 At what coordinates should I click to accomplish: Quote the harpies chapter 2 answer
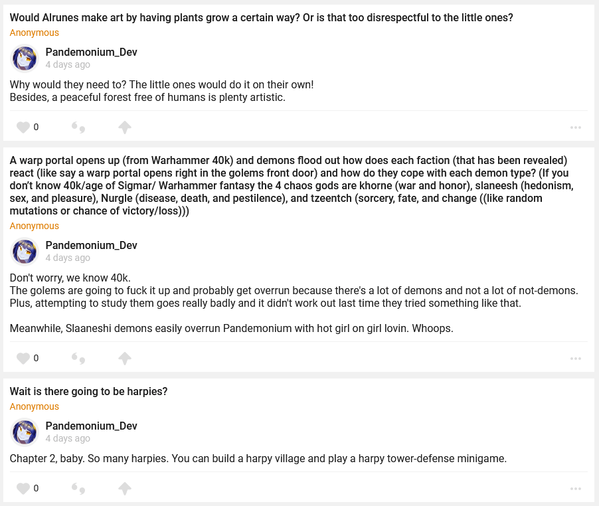pyautogui.click(x=78, y=488)
